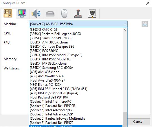Select [Socket 4] Intel Premiere/PCI
Viewport: 152px width, 127px height.
(x=76, y=102)
